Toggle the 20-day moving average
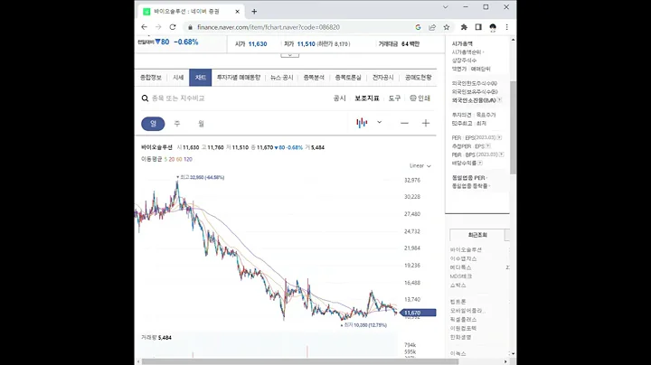 click(172, 159)
